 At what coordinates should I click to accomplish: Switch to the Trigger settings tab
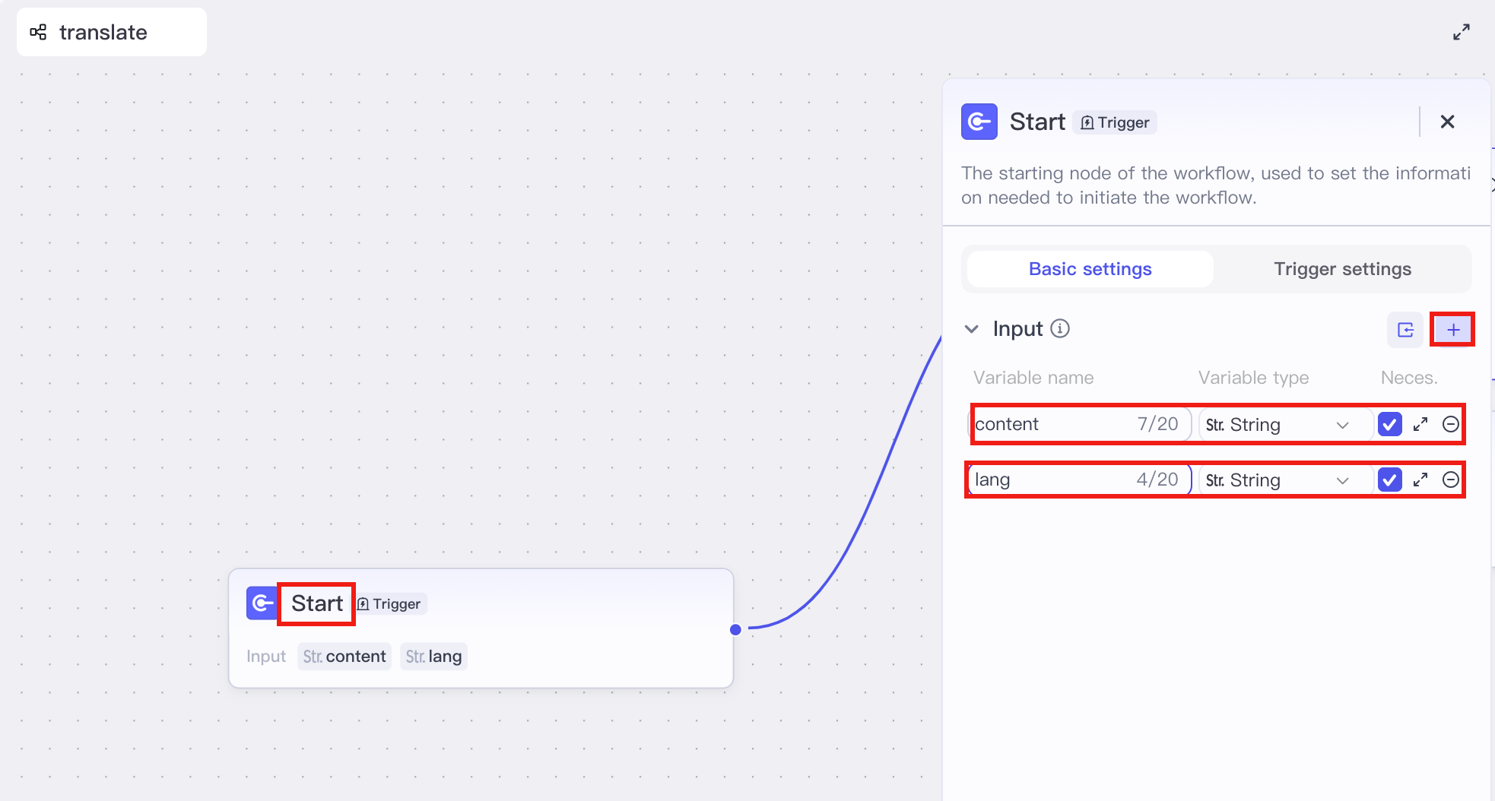[x=1343, y=269]
